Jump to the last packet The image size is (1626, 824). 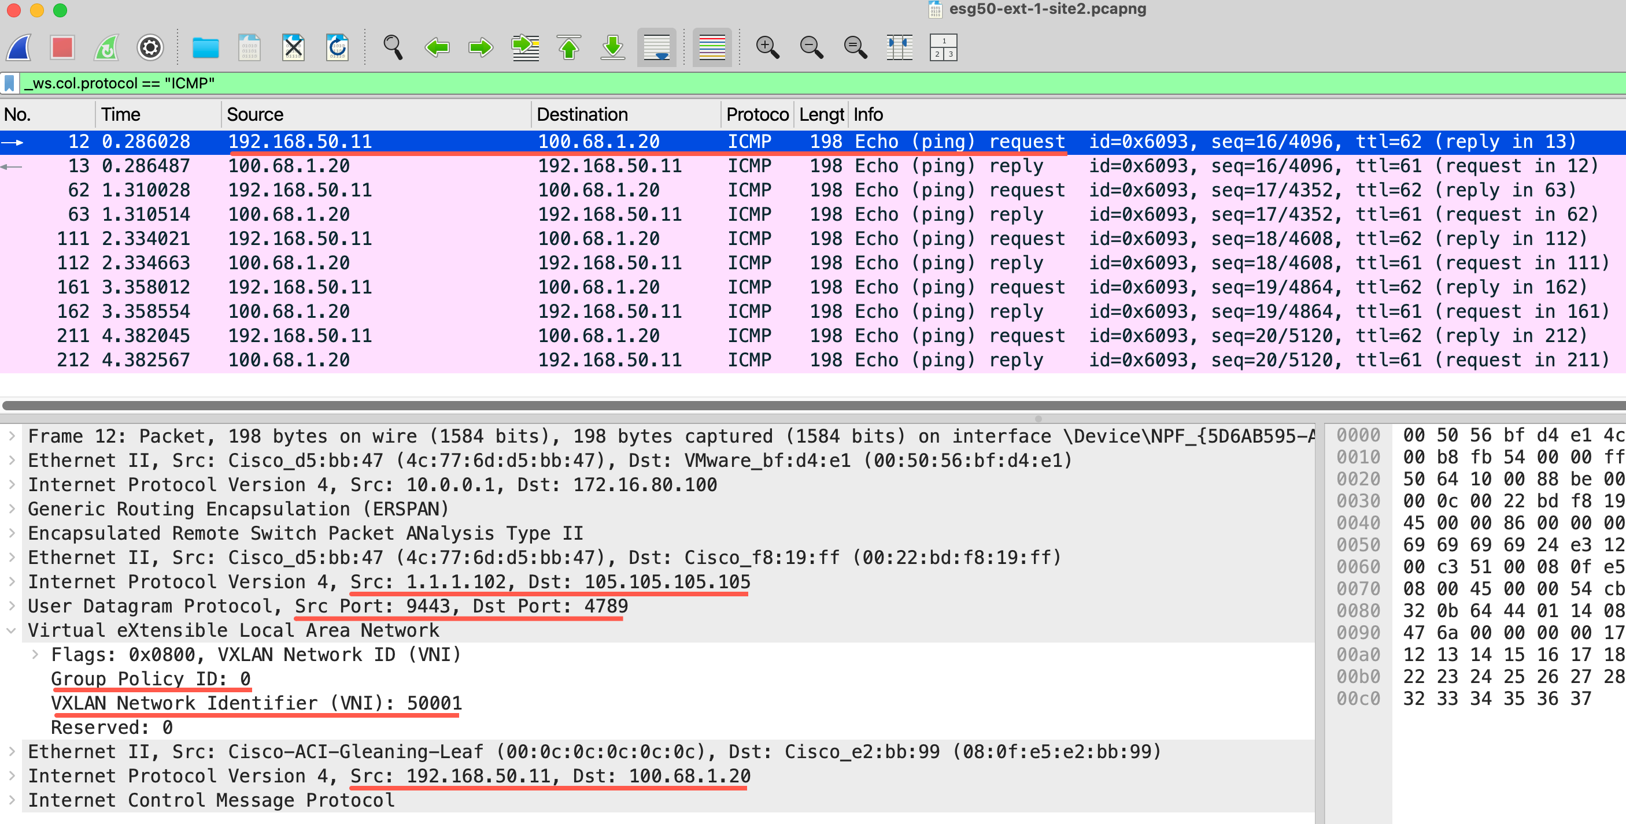pos(612,47)
